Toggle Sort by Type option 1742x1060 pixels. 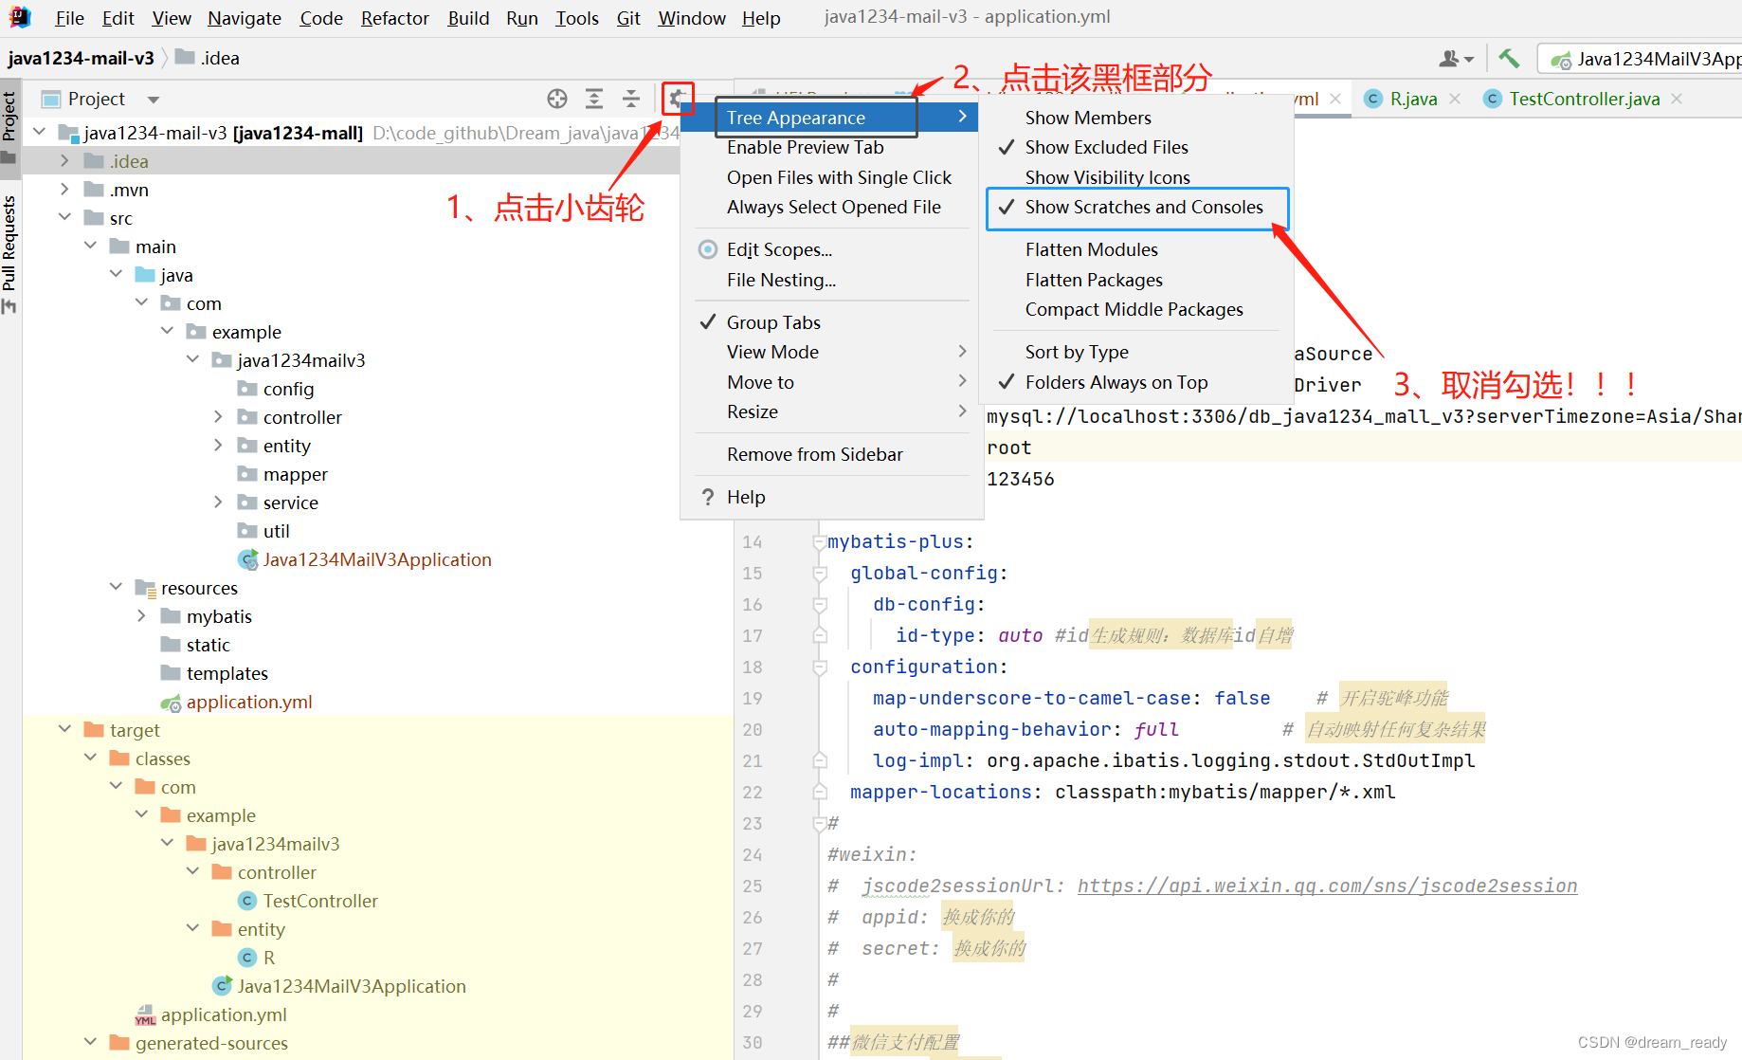(x=1137, y=352)
